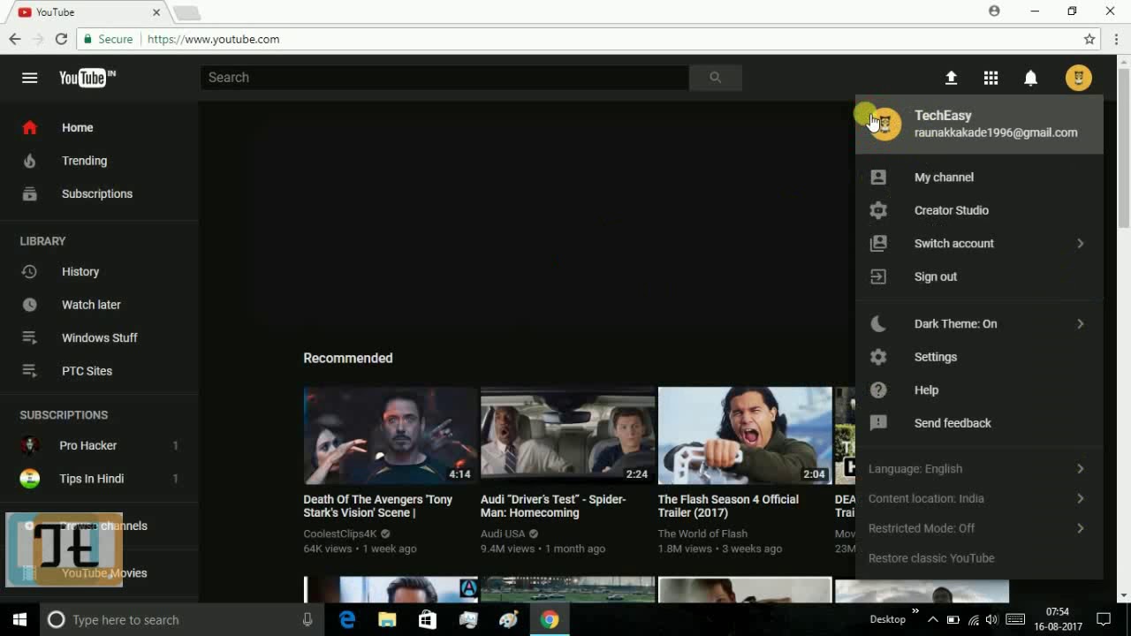
Task: Open Death Of The Avengers video title
Action: pyautogui.click(x=378, y=506)
